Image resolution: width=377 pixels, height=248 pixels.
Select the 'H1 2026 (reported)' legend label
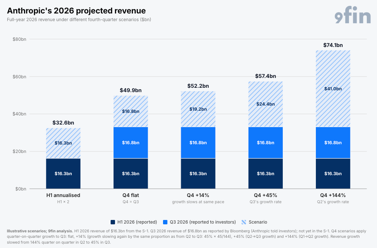pos(137,222)
